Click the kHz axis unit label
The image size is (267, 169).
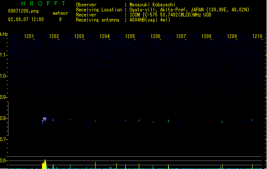[x=4, y=34]
